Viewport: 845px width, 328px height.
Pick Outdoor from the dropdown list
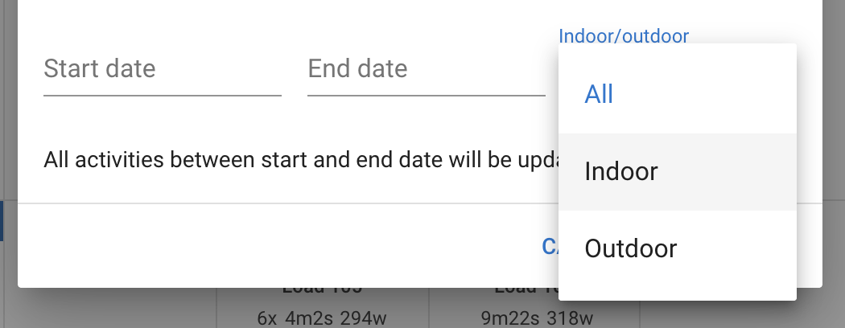coord(678,248)
